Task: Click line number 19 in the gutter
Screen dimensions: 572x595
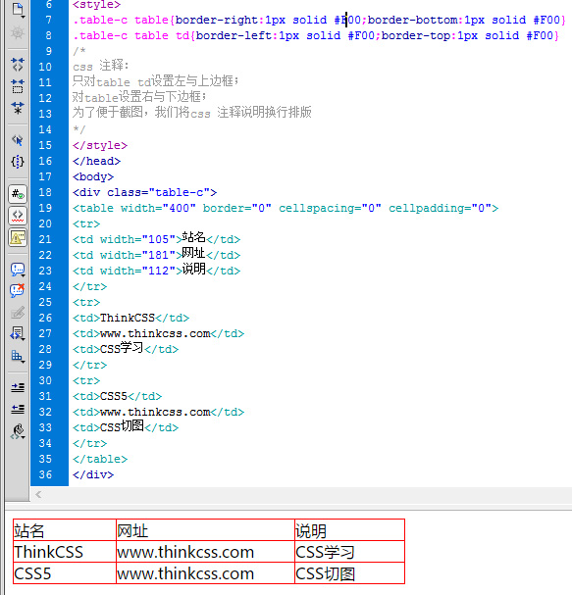Action: [45, 208]
